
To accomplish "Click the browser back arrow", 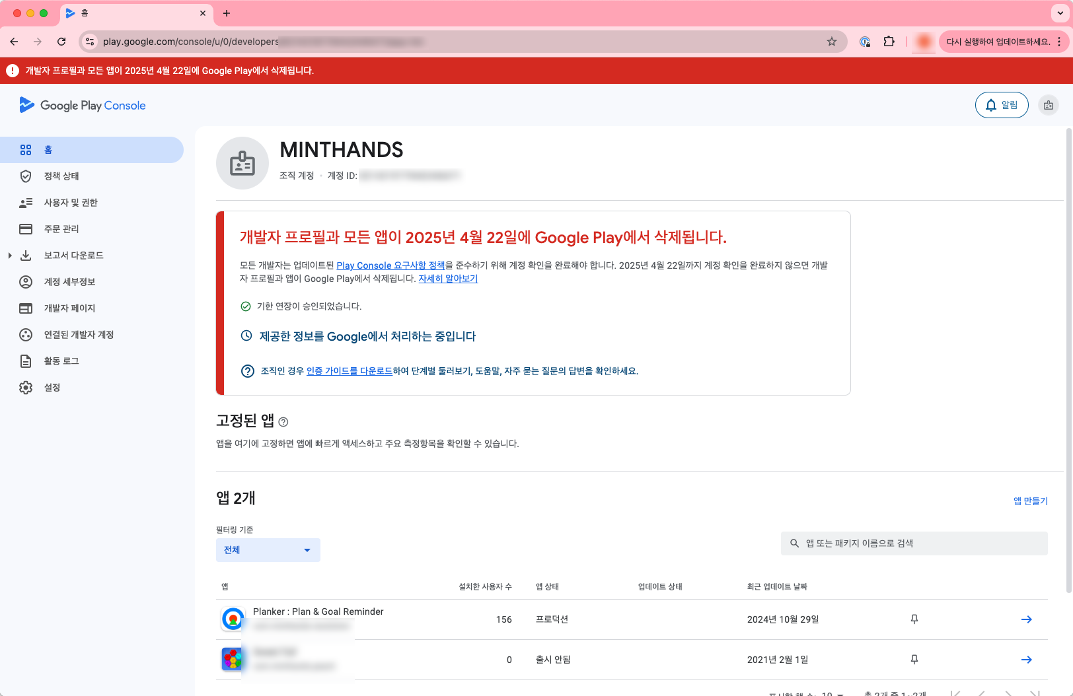I will pos(14,42).
